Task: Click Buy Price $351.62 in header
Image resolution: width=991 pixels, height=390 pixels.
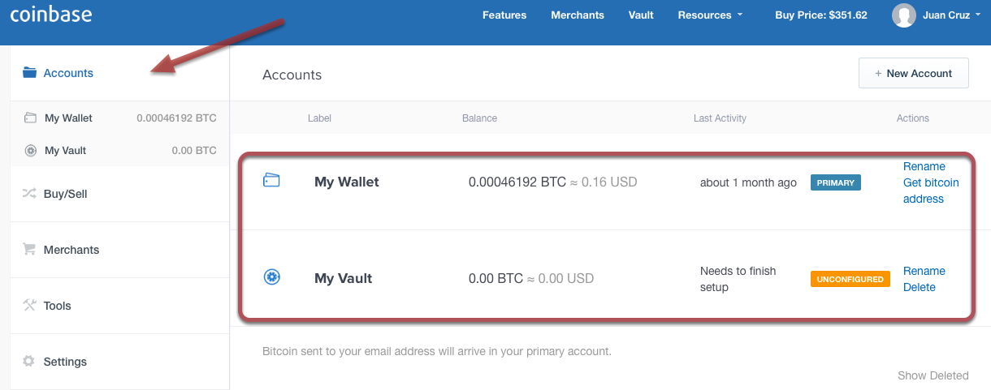Action: coord(821,15)
